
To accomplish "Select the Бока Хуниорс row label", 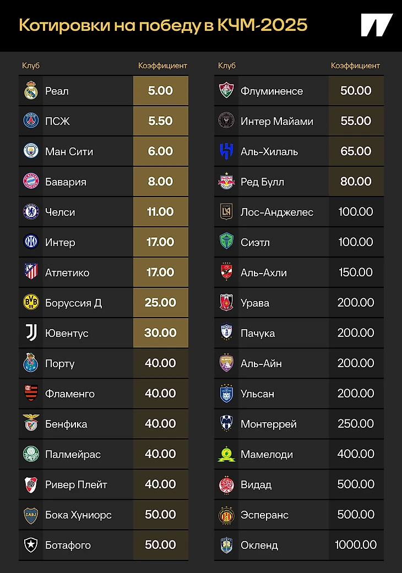I will pyautogui.click(x=78, y=515).
